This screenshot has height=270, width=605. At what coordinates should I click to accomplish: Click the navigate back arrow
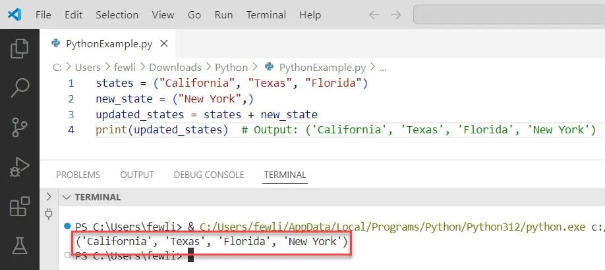pos(374,14)
